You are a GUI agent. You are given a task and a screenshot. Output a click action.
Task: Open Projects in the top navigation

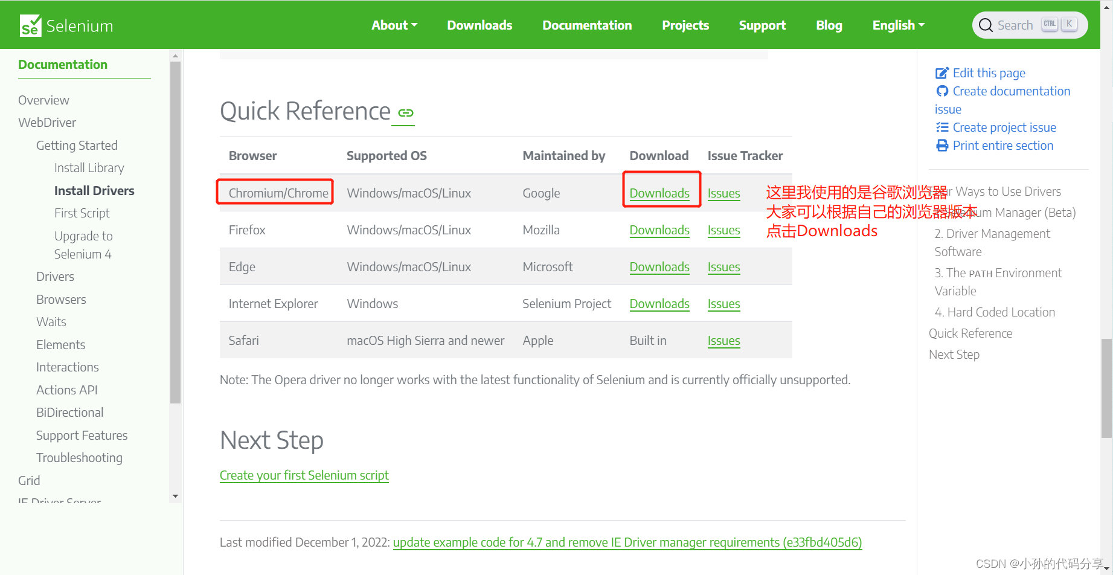(x=685, y=25)
